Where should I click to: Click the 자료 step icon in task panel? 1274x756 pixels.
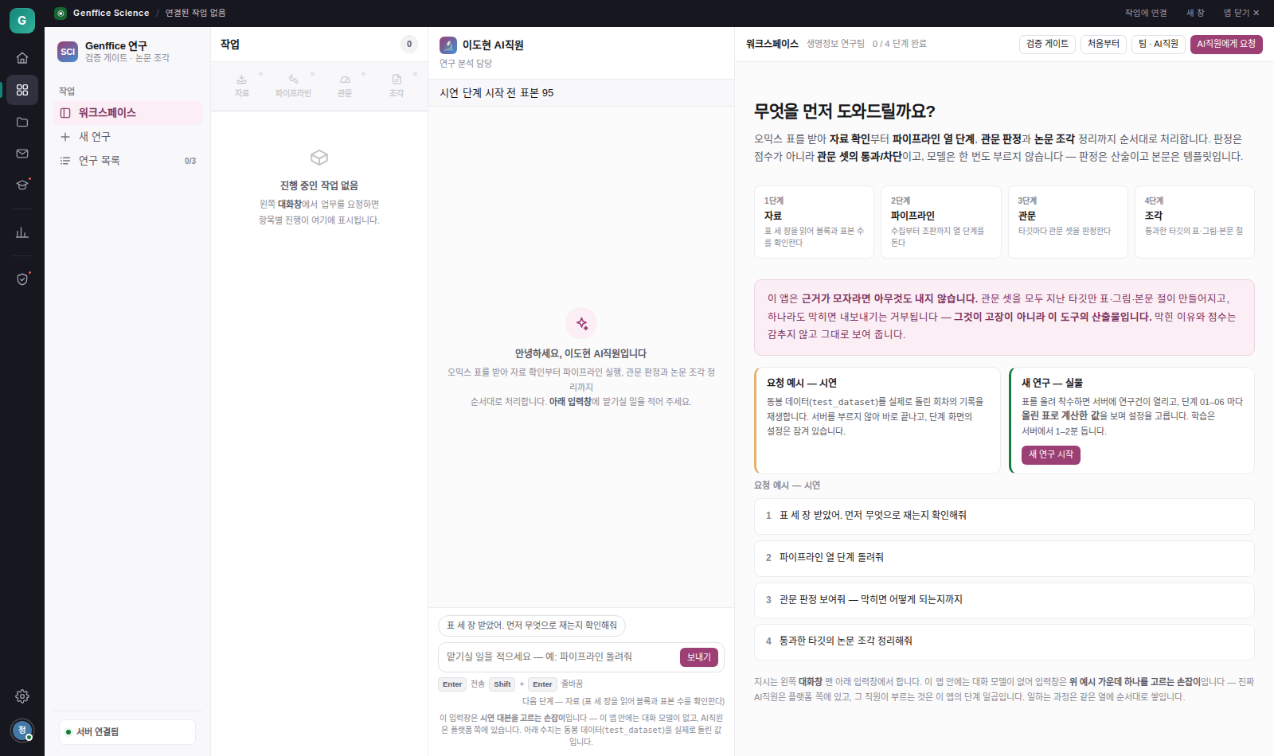coord(242,80)
